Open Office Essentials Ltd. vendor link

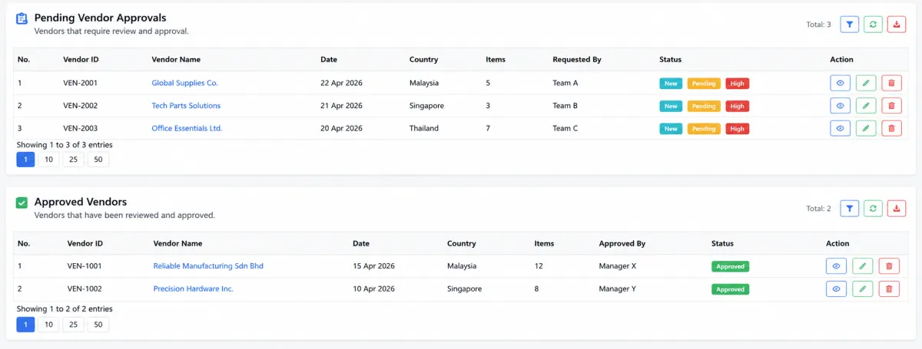(x=187, y=128)
